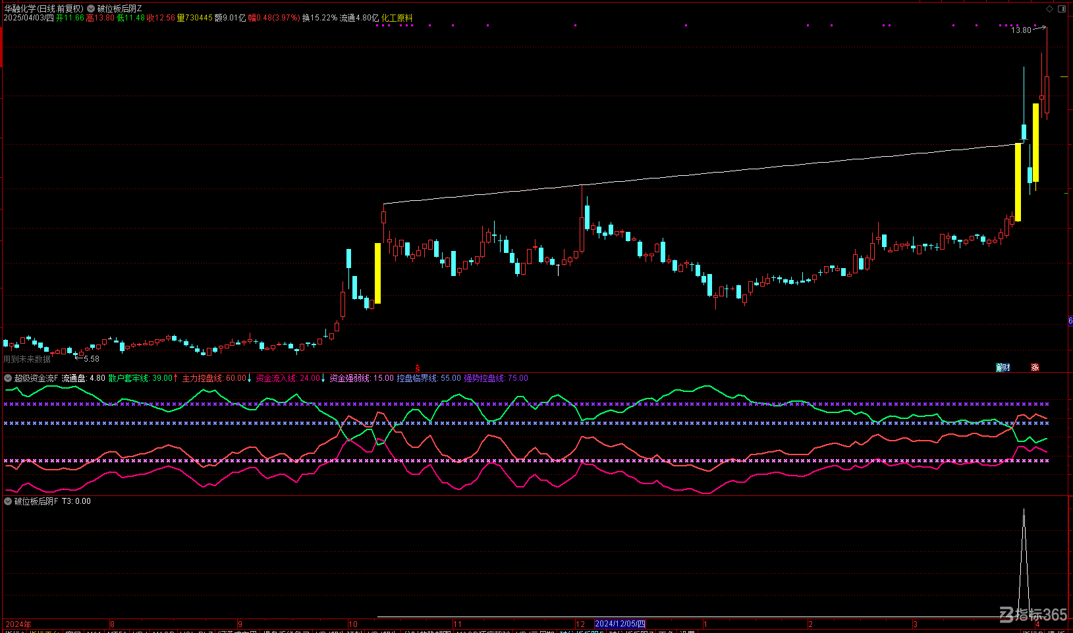This screenshot has width=1073, height=633.
Task: Click the white T3 signal spike
Action: coord(1024,563)
